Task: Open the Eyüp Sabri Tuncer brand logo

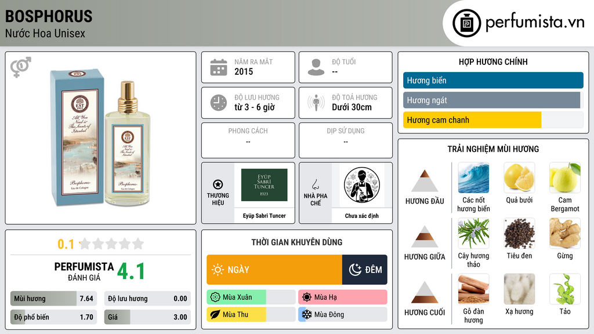Action: click(264, 185)
